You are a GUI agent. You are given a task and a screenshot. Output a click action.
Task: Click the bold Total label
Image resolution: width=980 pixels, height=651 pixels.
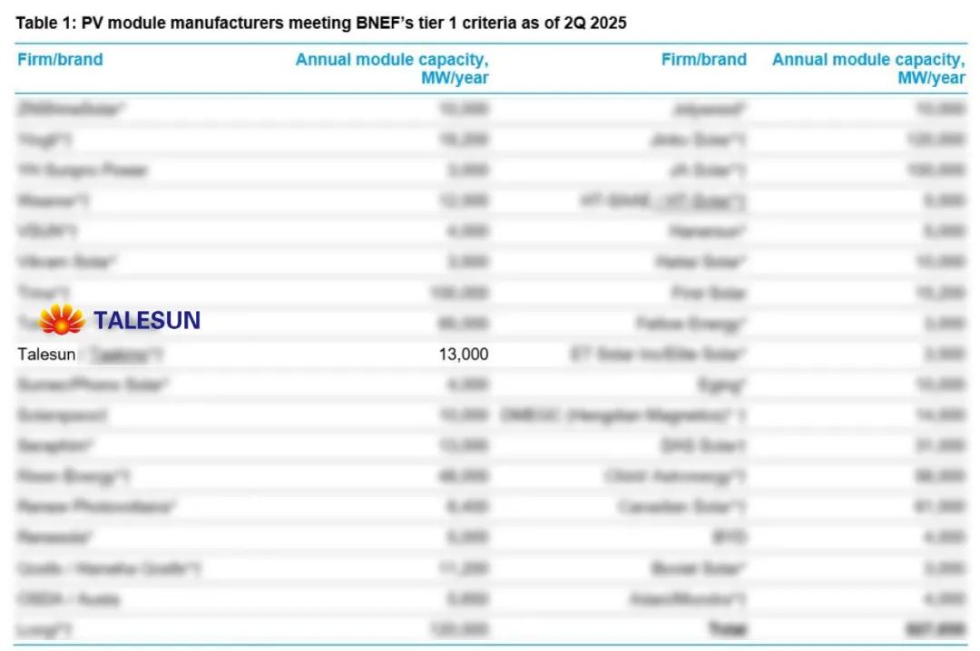727,629
